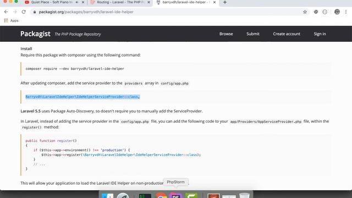Close the Routing - Laravel tab
352x198 pixels.
pos(148,2)
